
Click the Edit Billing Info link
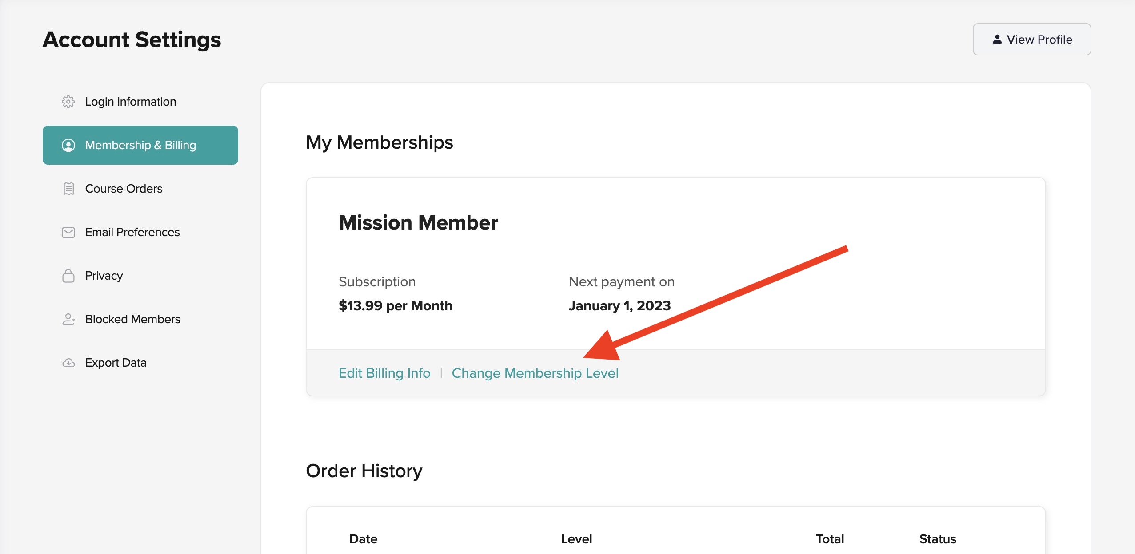[x=384, y=373]
